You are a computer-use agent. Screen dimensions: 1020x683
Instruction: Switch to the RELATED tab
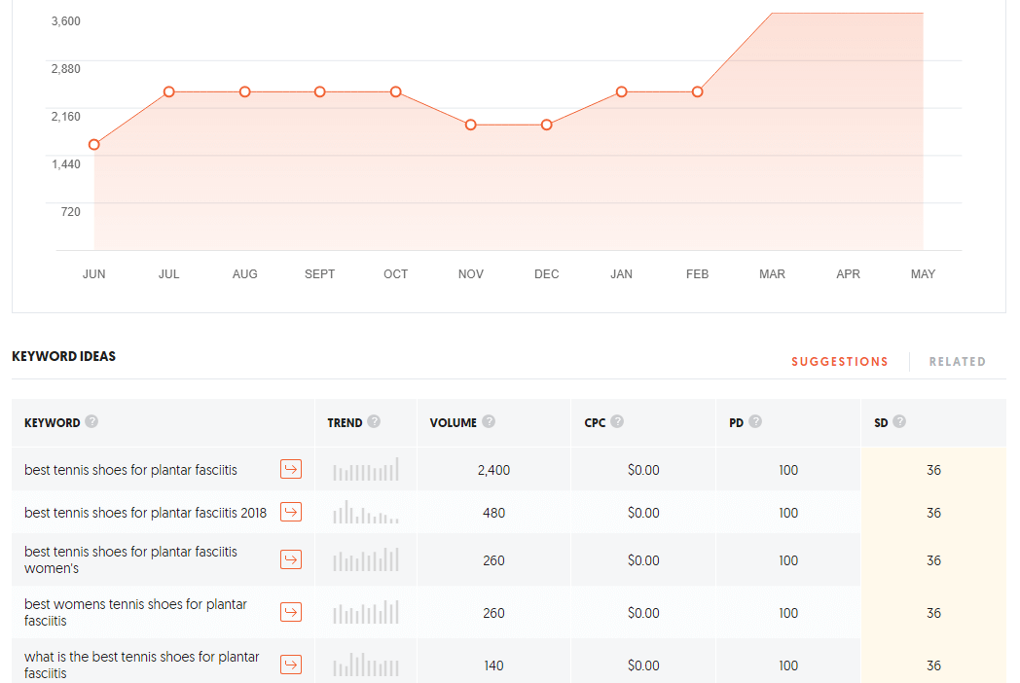pos(958,361)
